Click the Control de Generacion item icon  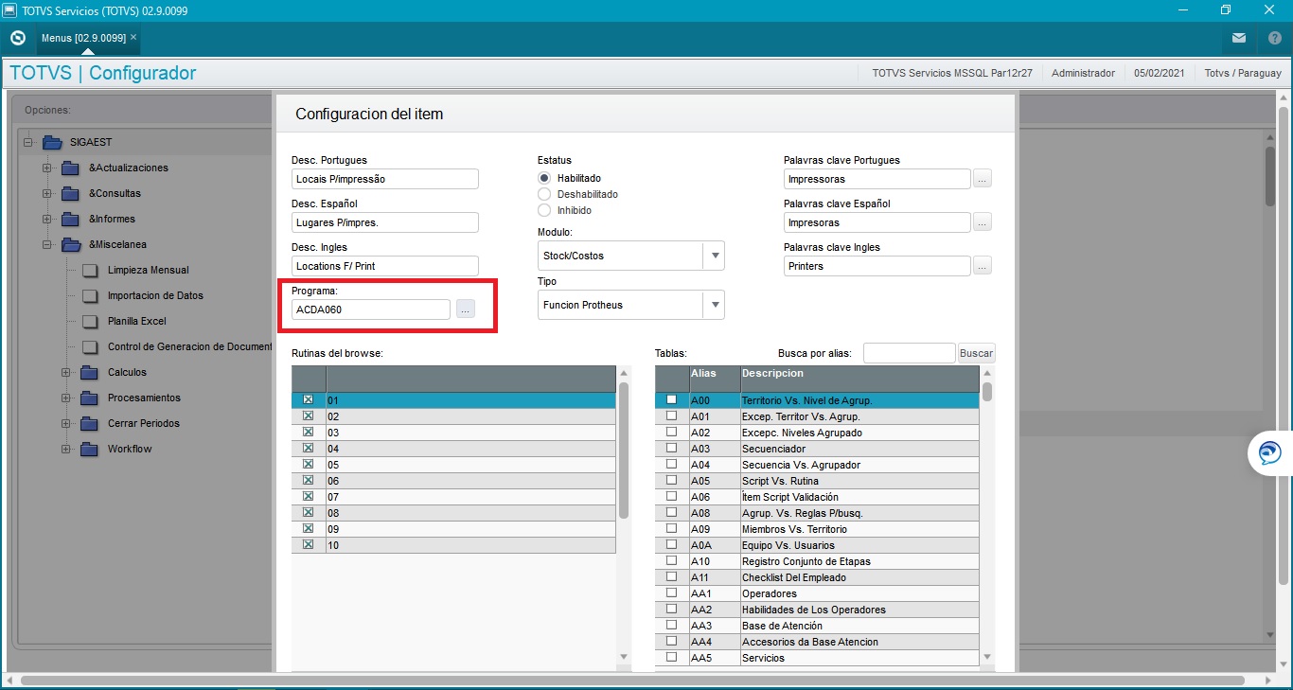tap(90, 346)
